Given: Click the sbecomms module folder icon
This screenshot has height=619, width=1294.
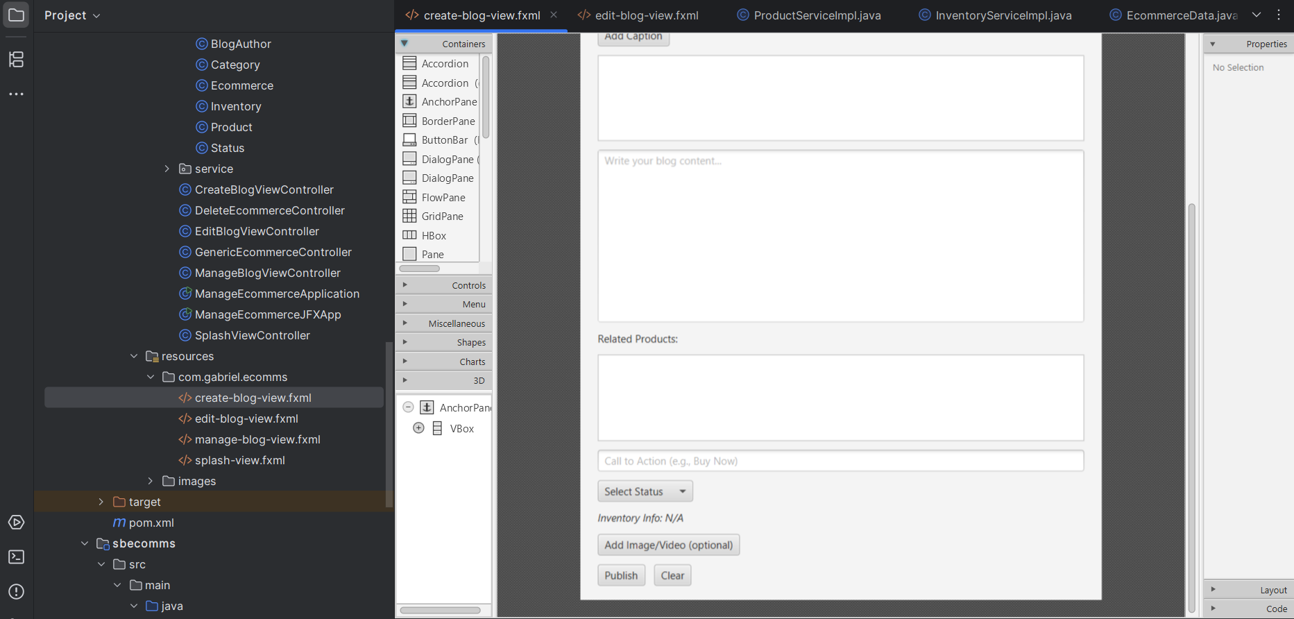Looking at the screenshot, I should (103, 543).
